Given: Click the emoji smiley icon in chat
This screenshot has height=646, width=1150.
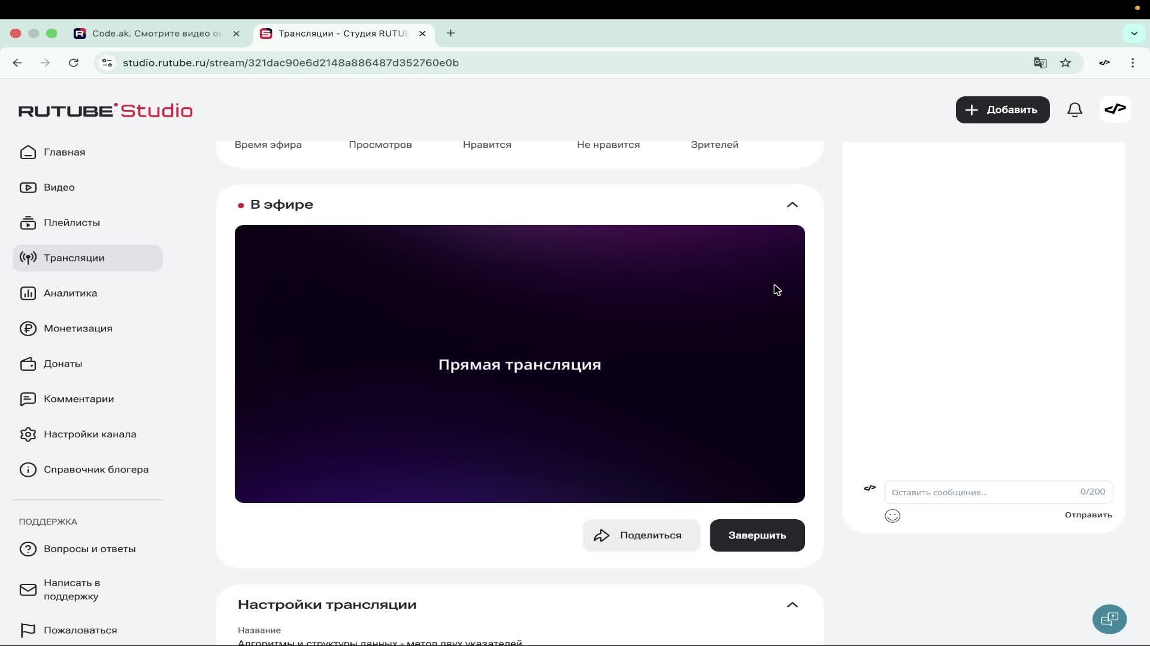Looking at the screenshot, I should 892,516.
